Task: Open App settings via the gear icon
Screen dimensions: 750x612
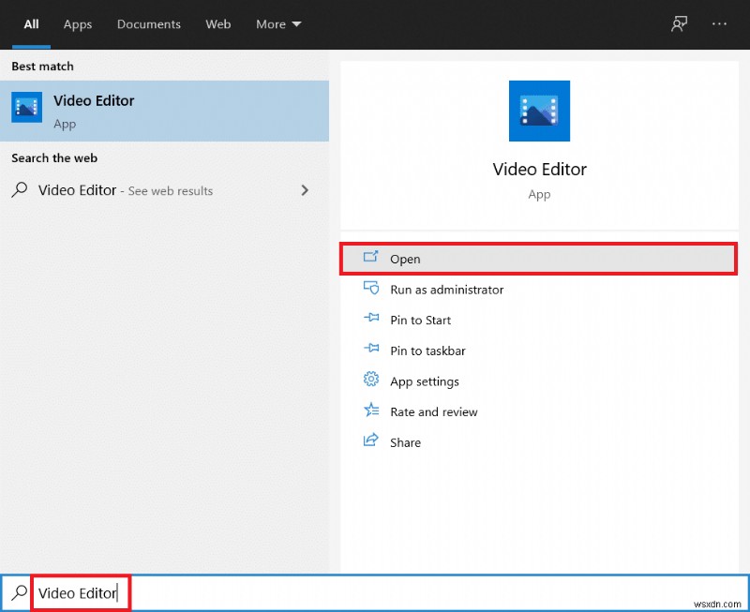Action: tap(371, 381)
